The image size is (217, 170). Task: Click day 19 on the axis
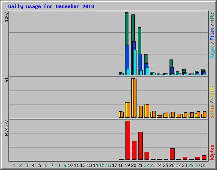[x=127, y=165]
